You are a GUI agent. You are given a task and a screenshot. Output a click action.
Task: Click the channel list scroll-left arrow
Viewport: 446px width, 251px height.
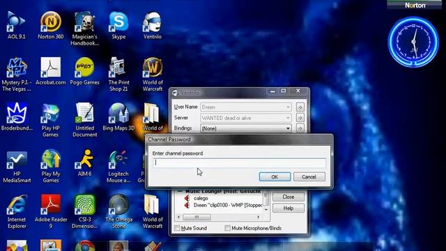coord(178,217)
